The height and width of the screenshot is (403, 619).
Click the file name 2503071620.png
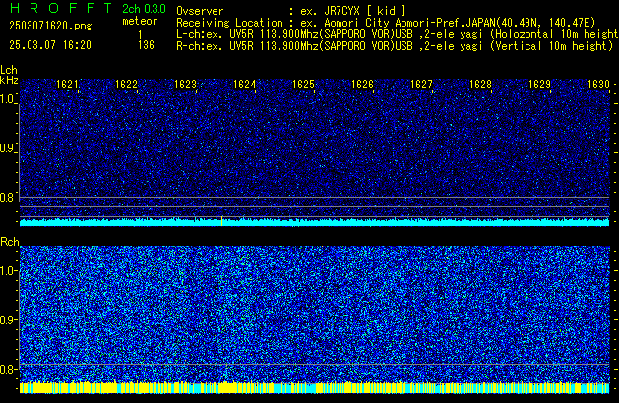point(50,26)
